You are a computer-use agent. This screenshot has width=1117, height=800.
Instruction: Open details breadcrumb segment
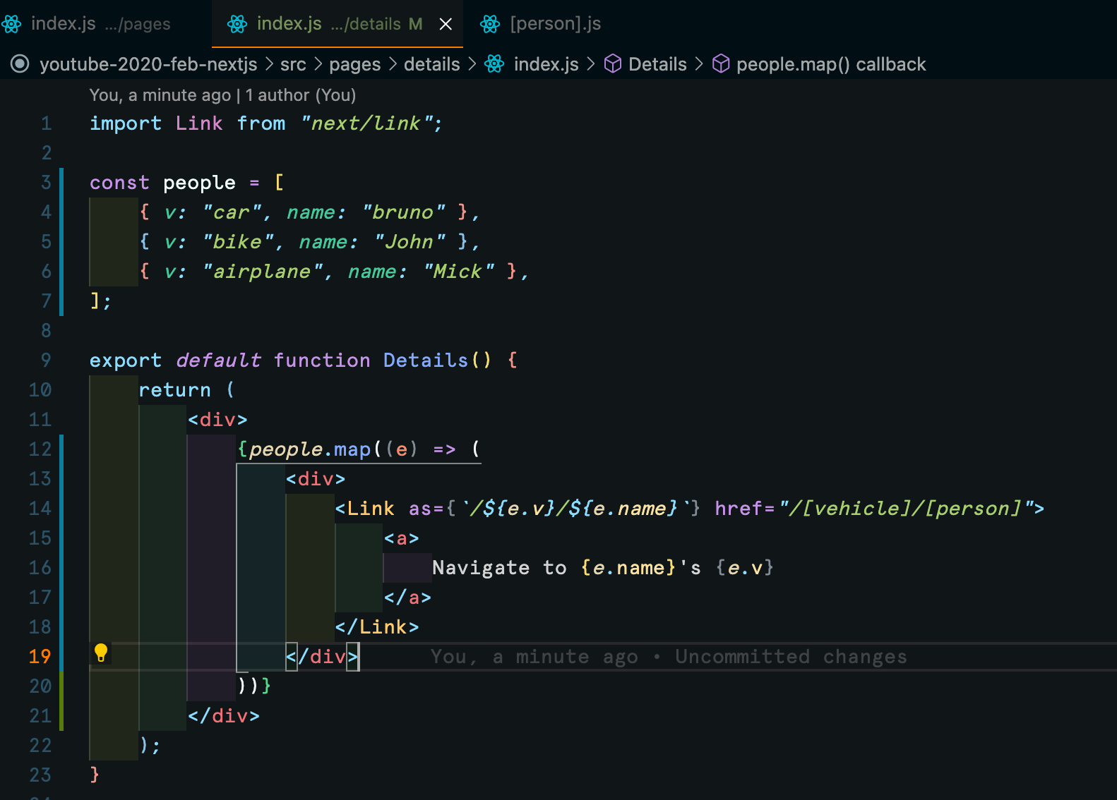coord(431,64)
